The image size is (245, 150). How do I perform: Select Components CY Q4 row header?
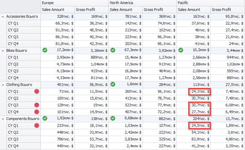(23, 146)
